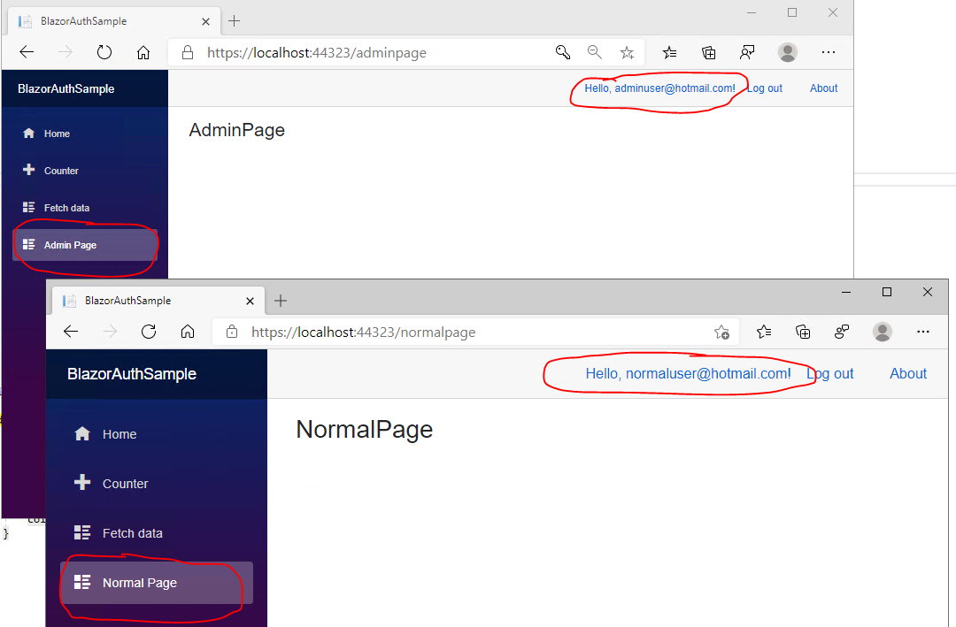Open Home in normal user window sidebar

coord(156,434)
